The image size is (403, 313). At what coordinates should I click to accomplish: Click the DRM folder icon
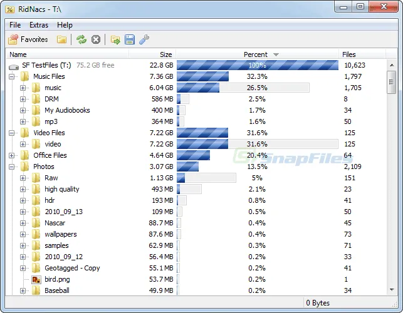click(36, 99)
